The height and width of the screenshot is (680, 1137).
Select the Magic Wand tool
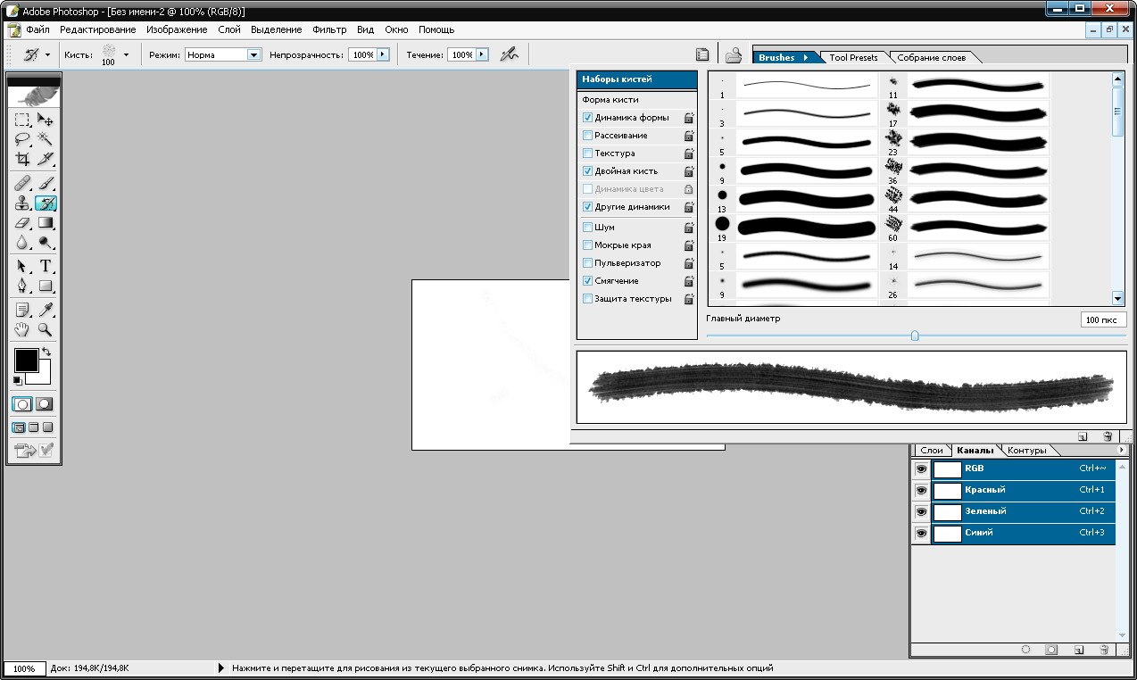click(45, 139)
